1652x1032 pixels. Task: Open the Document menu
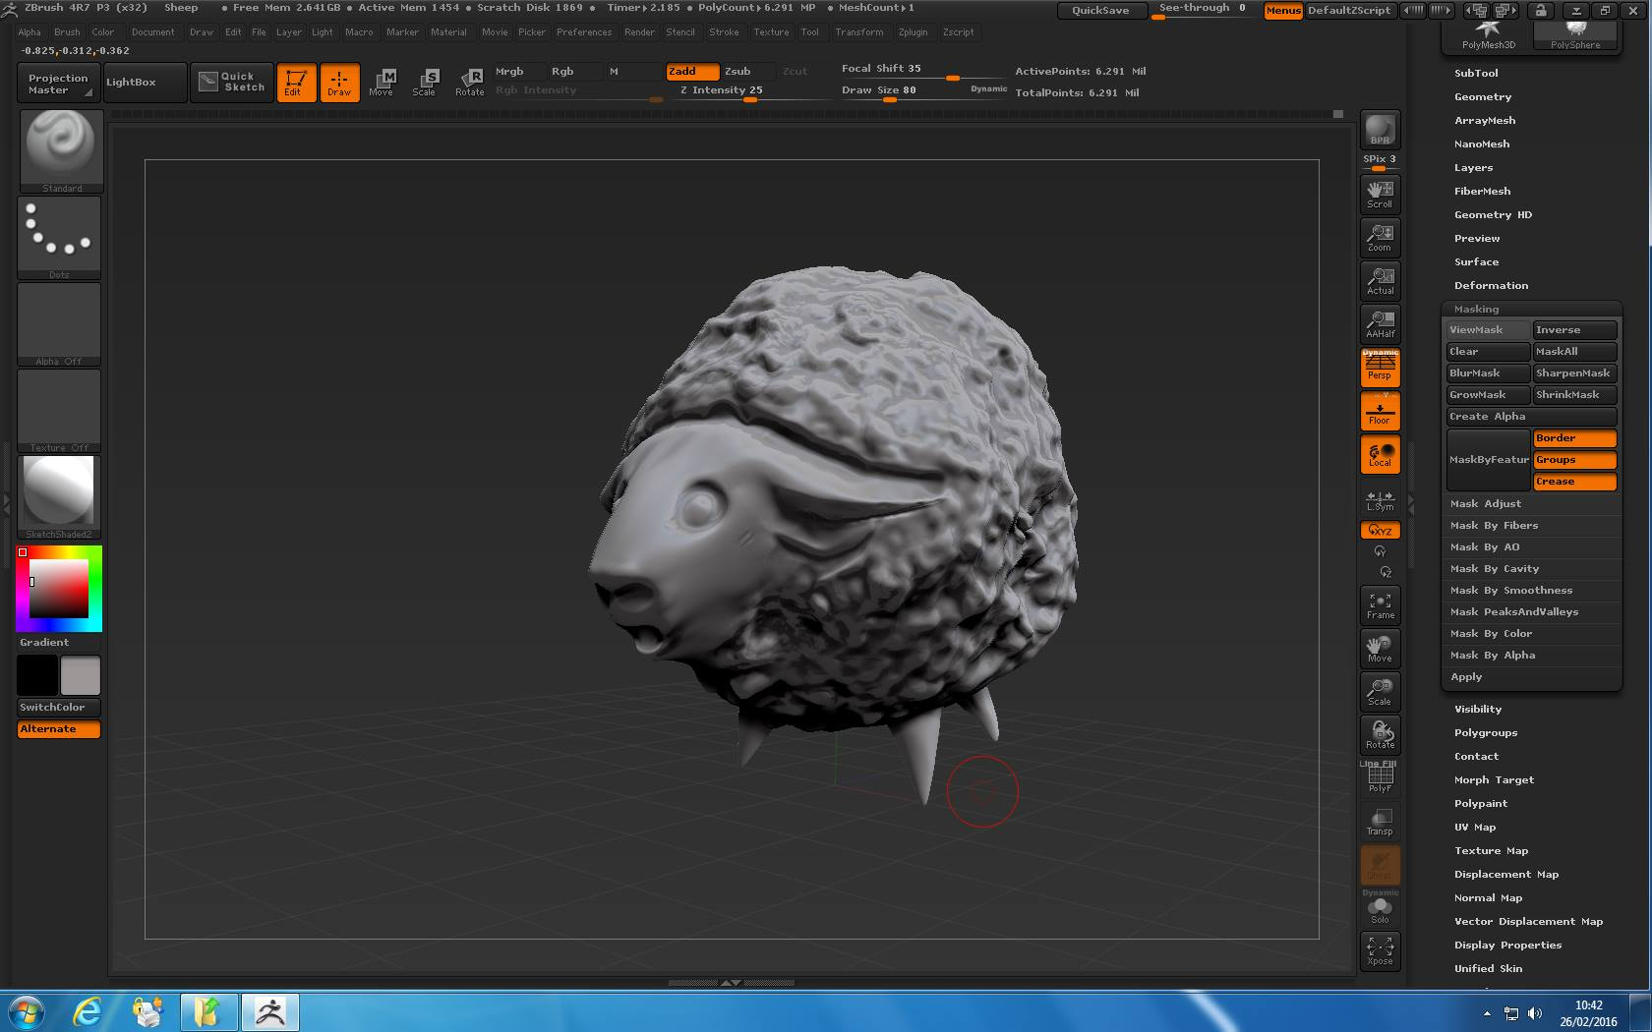(152, 32)
